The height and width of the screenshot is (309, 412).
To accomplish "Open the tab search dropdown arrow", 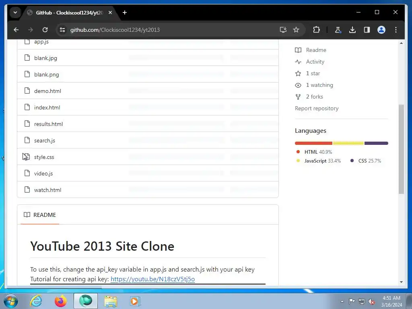I will click(x=15, y=12).
